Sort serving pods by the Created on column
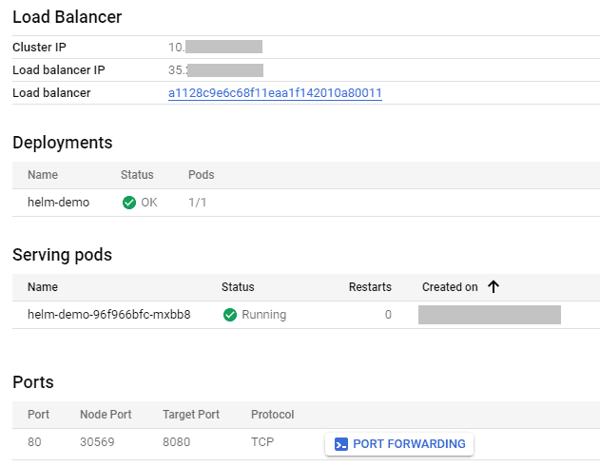 point(450,287)
